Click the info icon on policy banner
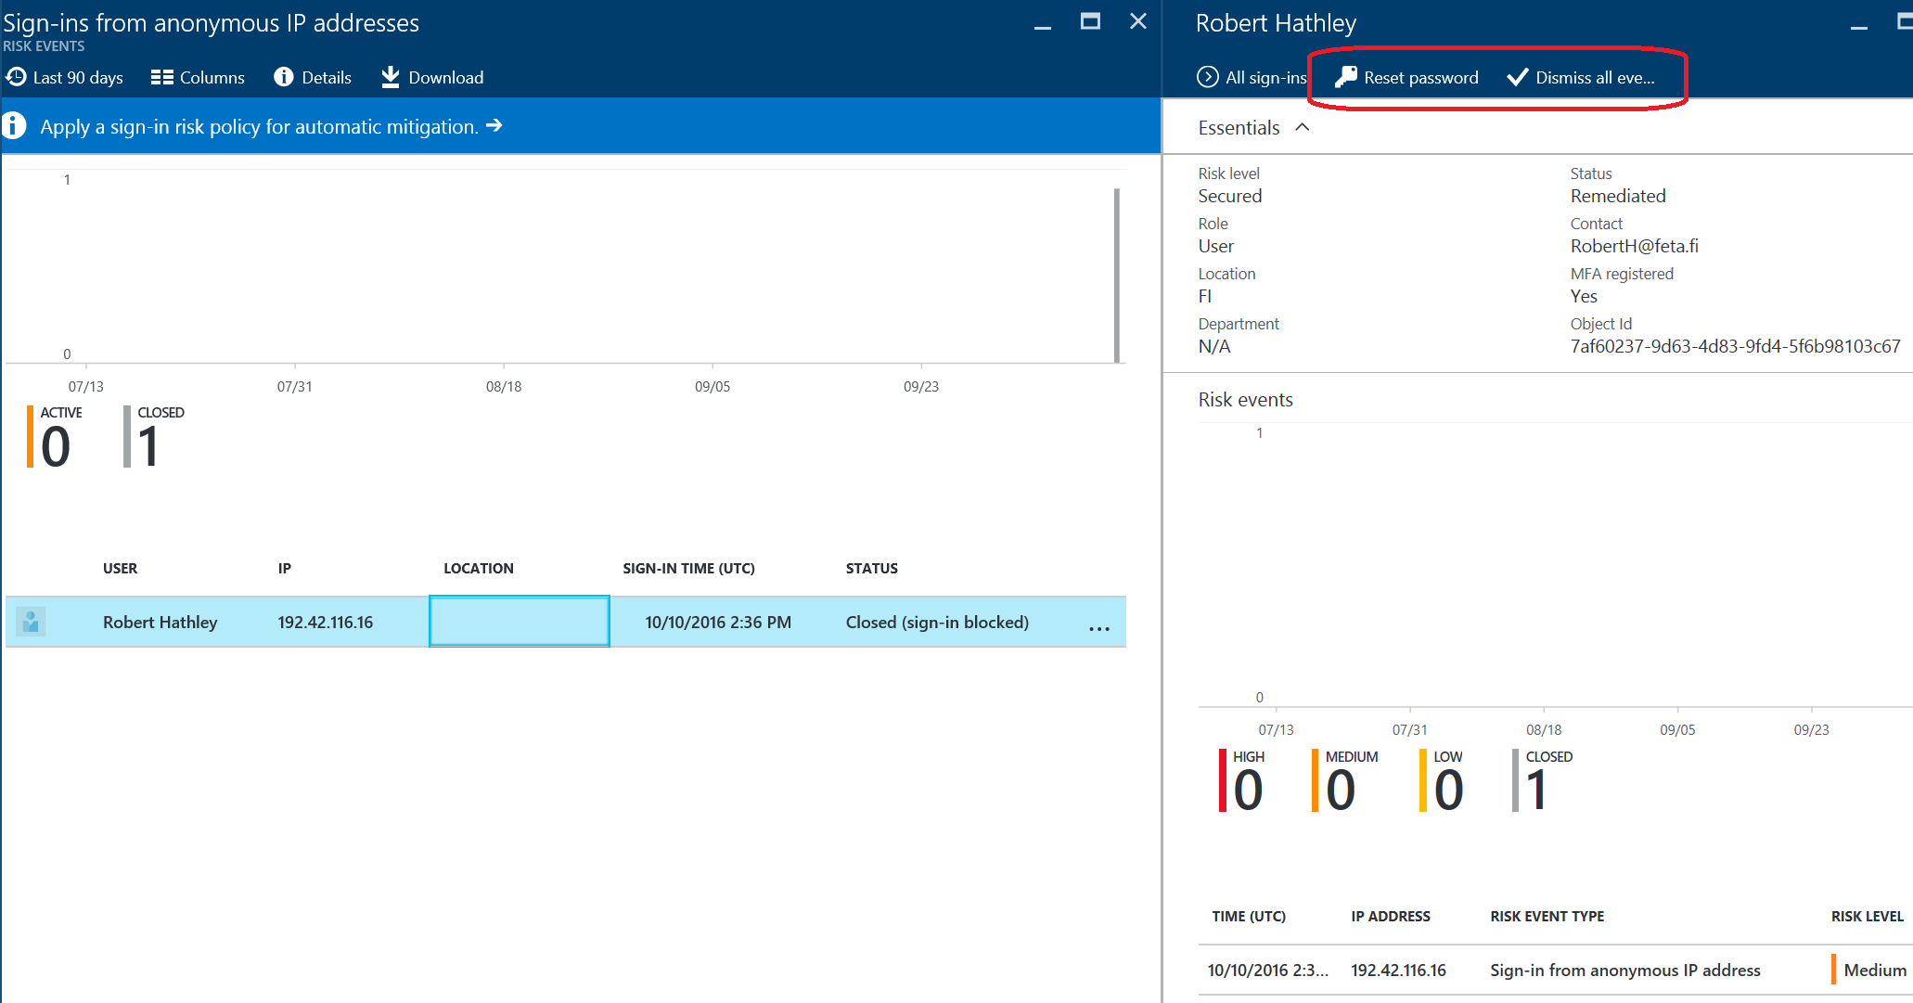Image resolution: width=1913 pixels, height=1003 pixels. click(x=13, y=125)
